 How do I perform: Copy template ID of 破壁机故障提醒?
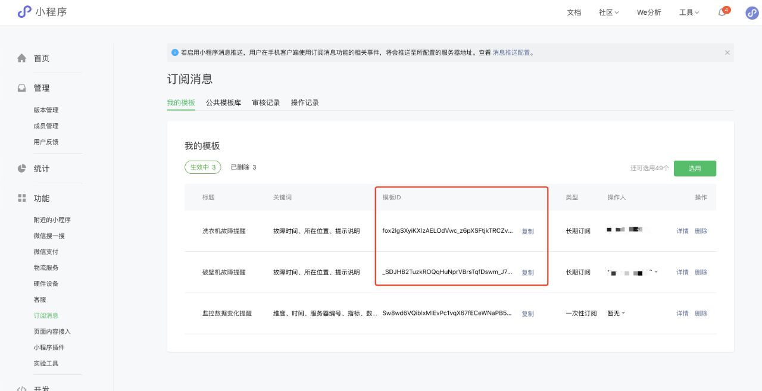(x=528, y=273)
